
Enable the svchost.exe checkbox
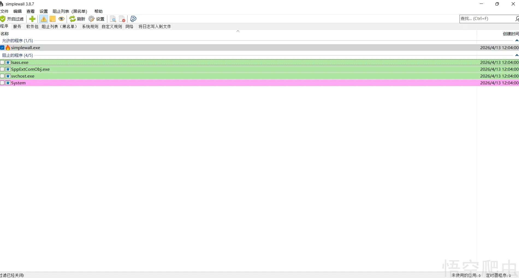click(2, 76)
